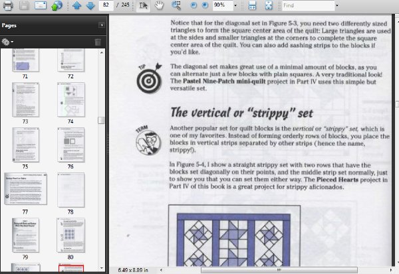This screenshot has height=274, width=399.
Task: Click thumbnail panel scroll down arrow
Action: [x=102, y=268]
